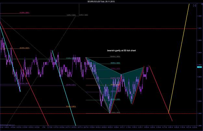The width and height of the screenshot is (203, 131).
Task: Select the cyan 88.60% Fibonacci label in pattern
Action: tap(115, 63)
